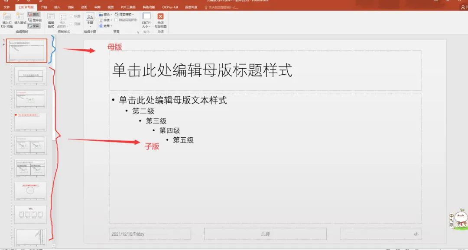Image resolution: width=468 pixels, height=250 pixels.
Task: Open the Background group dialog launcher
Action: tap(138, 32)
